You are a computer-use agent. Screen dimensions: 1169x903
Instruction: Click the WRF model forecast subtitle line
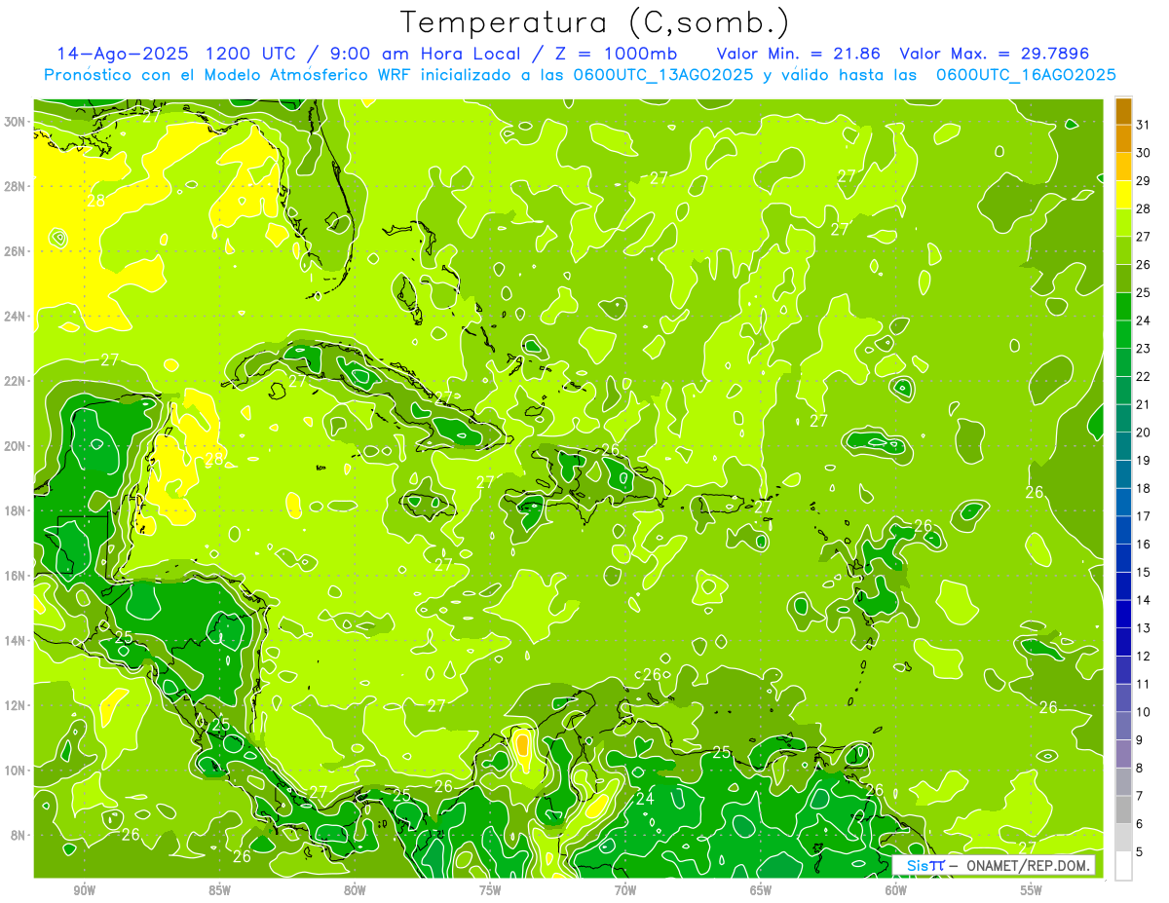tap(580, 74)
